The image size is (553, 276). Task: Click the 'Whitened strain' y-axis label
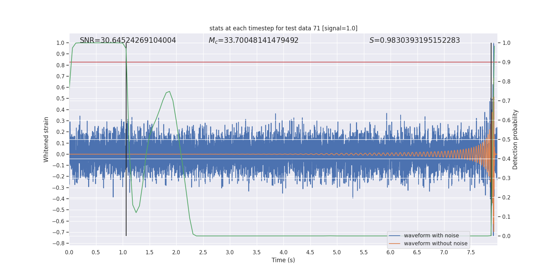(x=46, y=139)
